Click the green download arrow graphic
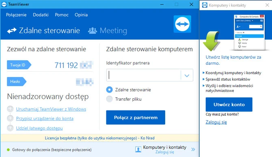The image size is (272, 157). pos(211,41)
